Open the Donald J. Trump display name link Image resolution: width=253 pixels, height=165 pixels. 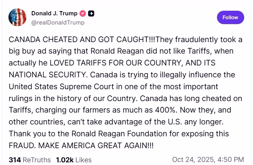(x=53, y=14)
